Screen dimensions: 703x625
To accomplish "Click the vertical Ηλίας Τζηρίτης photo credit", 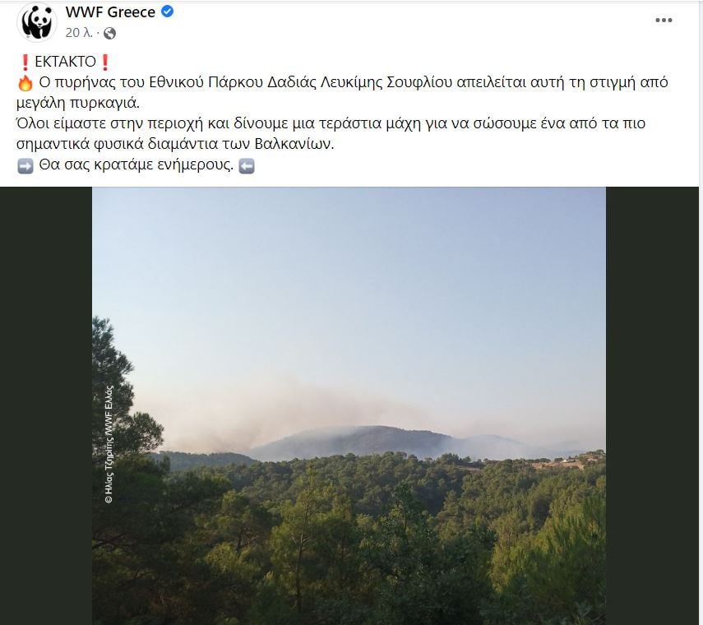I will [109, 444].
